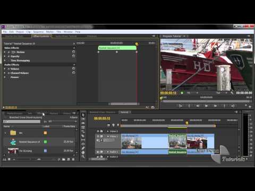Open the Marker menu
The image size is (255, 191).
pos(50,32)
